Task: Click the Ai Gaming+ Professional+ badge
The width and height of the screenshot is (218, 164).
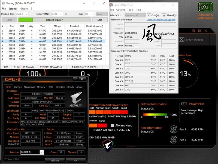Action: click(205, 7)
